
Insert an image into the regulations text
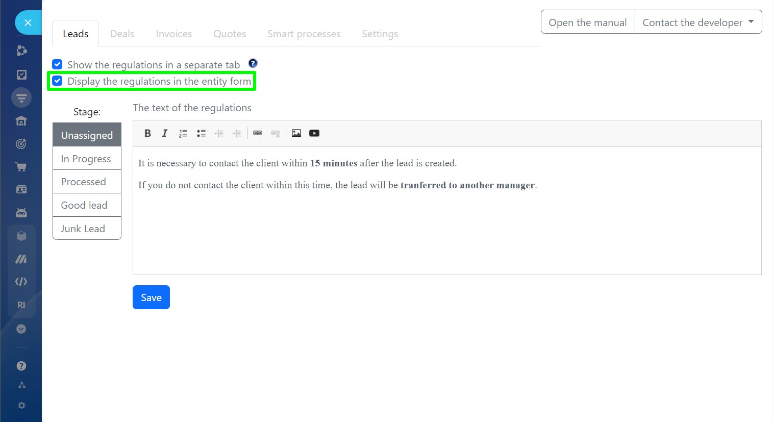click(296, 133)
